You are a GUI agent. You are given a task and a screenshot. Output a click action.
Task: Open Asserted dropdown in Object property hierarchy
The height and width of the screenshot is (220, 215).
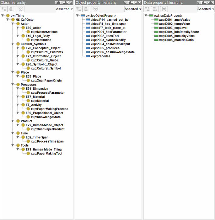pyautogui.click(x=133, y=9)
